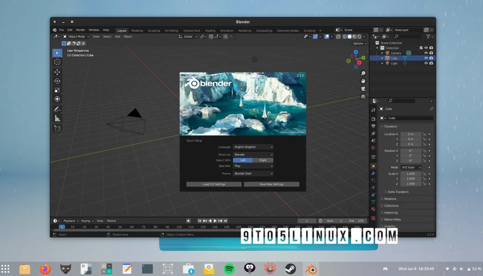Choose Right for Select With
The image size is (483, 276).
pos(263,160)
